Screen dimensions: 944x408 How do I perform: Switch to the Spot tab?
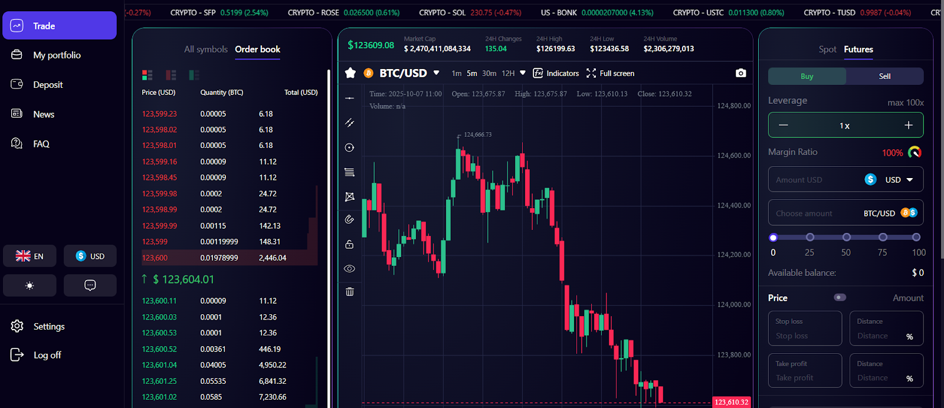pyautogui.click(x=827, y=50)
